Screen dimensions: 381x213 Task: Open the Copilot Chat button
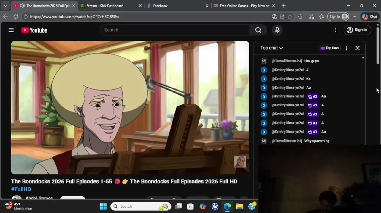click(369, 17)
